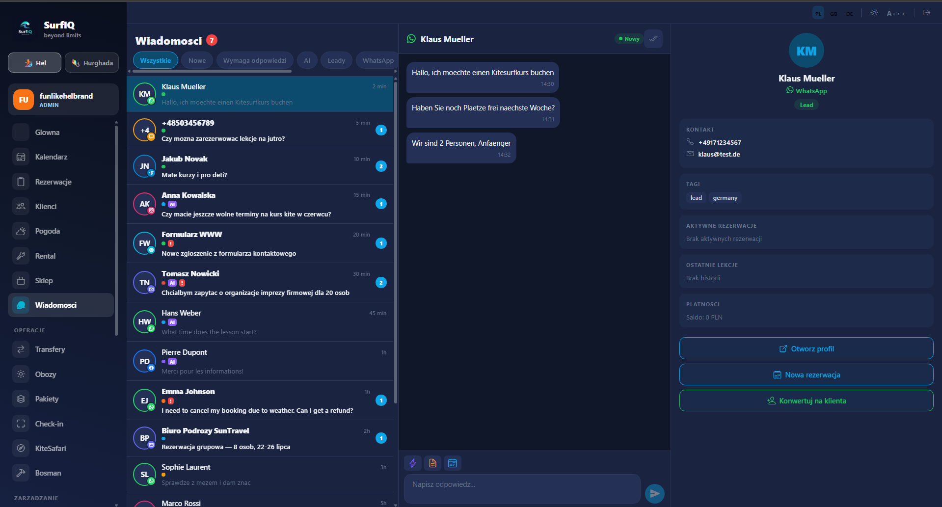Viewport: 942px width, 507px height.
Task: Click the Otworz profil button
Action: 807,348
